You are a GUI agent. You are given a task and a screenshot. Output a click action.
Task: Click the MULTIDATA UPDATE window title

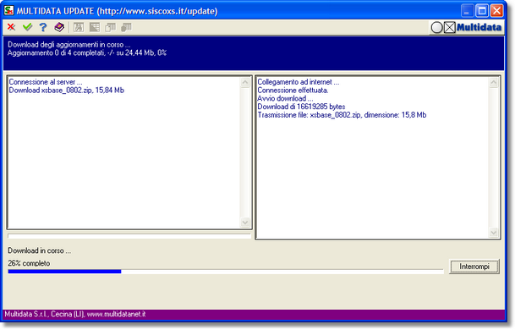coord(118,11)
